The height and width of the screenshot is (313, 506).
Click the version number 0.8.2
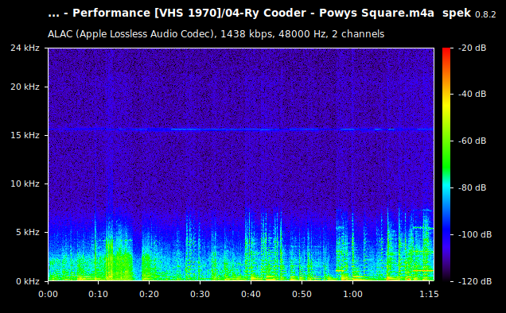click(x=485, y=14)
